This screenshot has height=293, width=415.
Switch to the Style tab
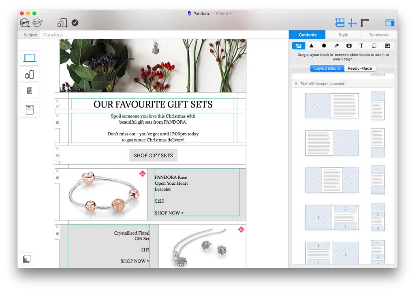(343, 35)
